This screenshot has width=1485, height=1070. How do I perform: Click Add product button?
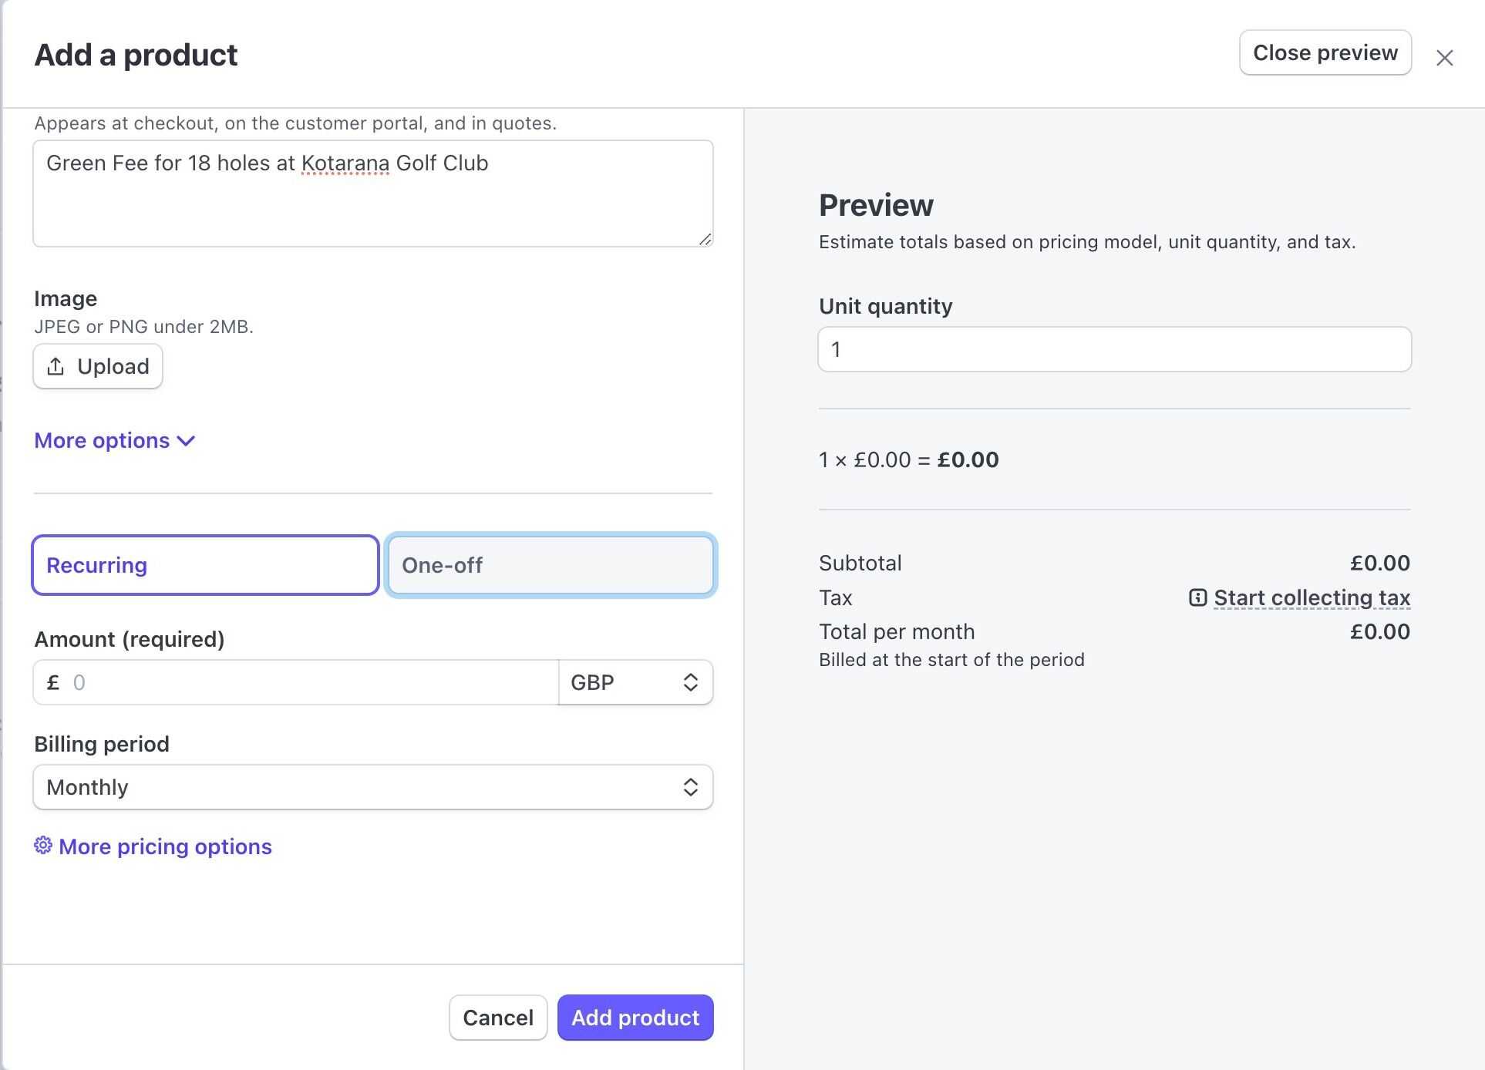(635, 1018)
